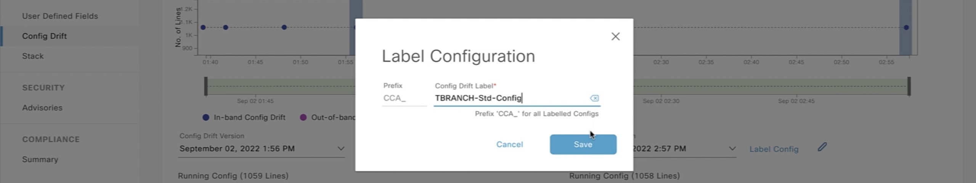Image resolution: width=976 pixels, height=183 pixels.
Task: Expand the left Config Drift Version dropdown
Action: [x=340, y=148]
